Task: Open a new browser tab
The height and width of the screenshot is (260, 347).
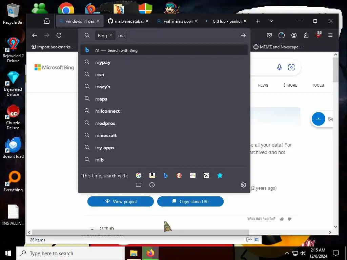Action: [258, 21]
